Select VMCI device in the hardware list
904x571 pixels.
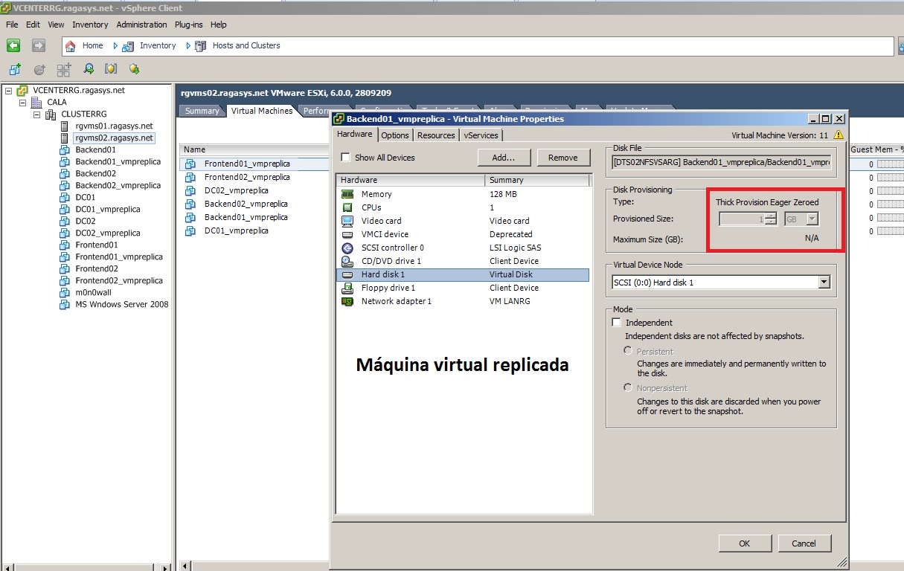click(x=463, y=234)
